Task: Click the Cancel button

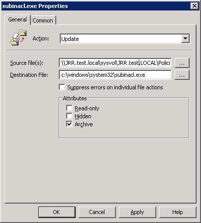Action: pyautogui.click(x=97, y=212)
